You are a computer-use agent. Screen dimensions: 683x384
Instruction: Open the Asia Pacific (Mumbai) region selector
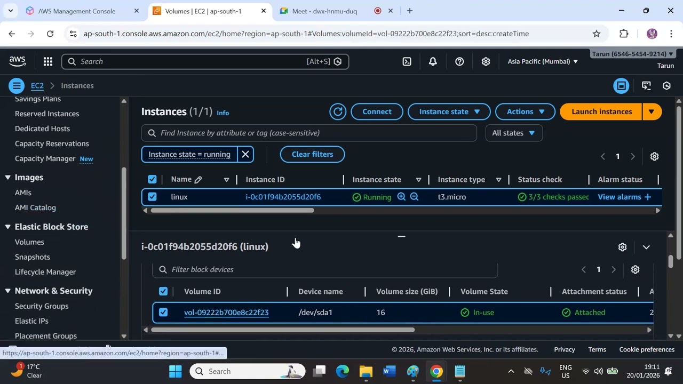[x=543, y=61]
